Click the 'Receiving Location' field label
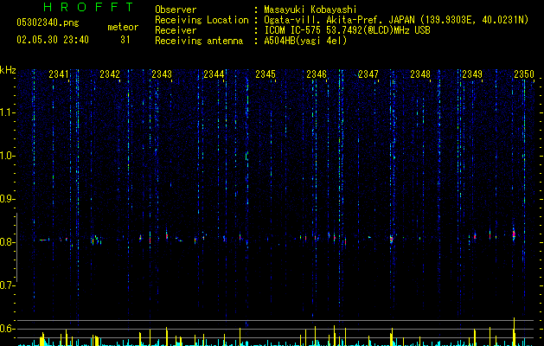The height and width of the screenshot is (346, 544). (x=202, y=20)
